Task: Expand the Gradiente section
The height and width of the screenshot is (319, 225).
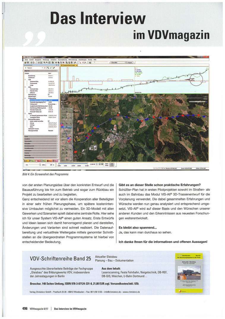Action: pos(40,138)
